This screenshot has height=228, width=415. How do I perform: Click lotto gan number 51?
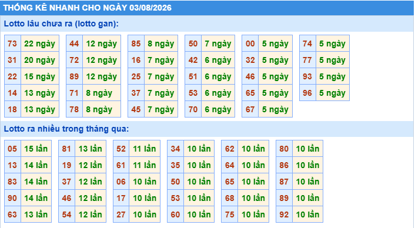(x=193, y=76)
